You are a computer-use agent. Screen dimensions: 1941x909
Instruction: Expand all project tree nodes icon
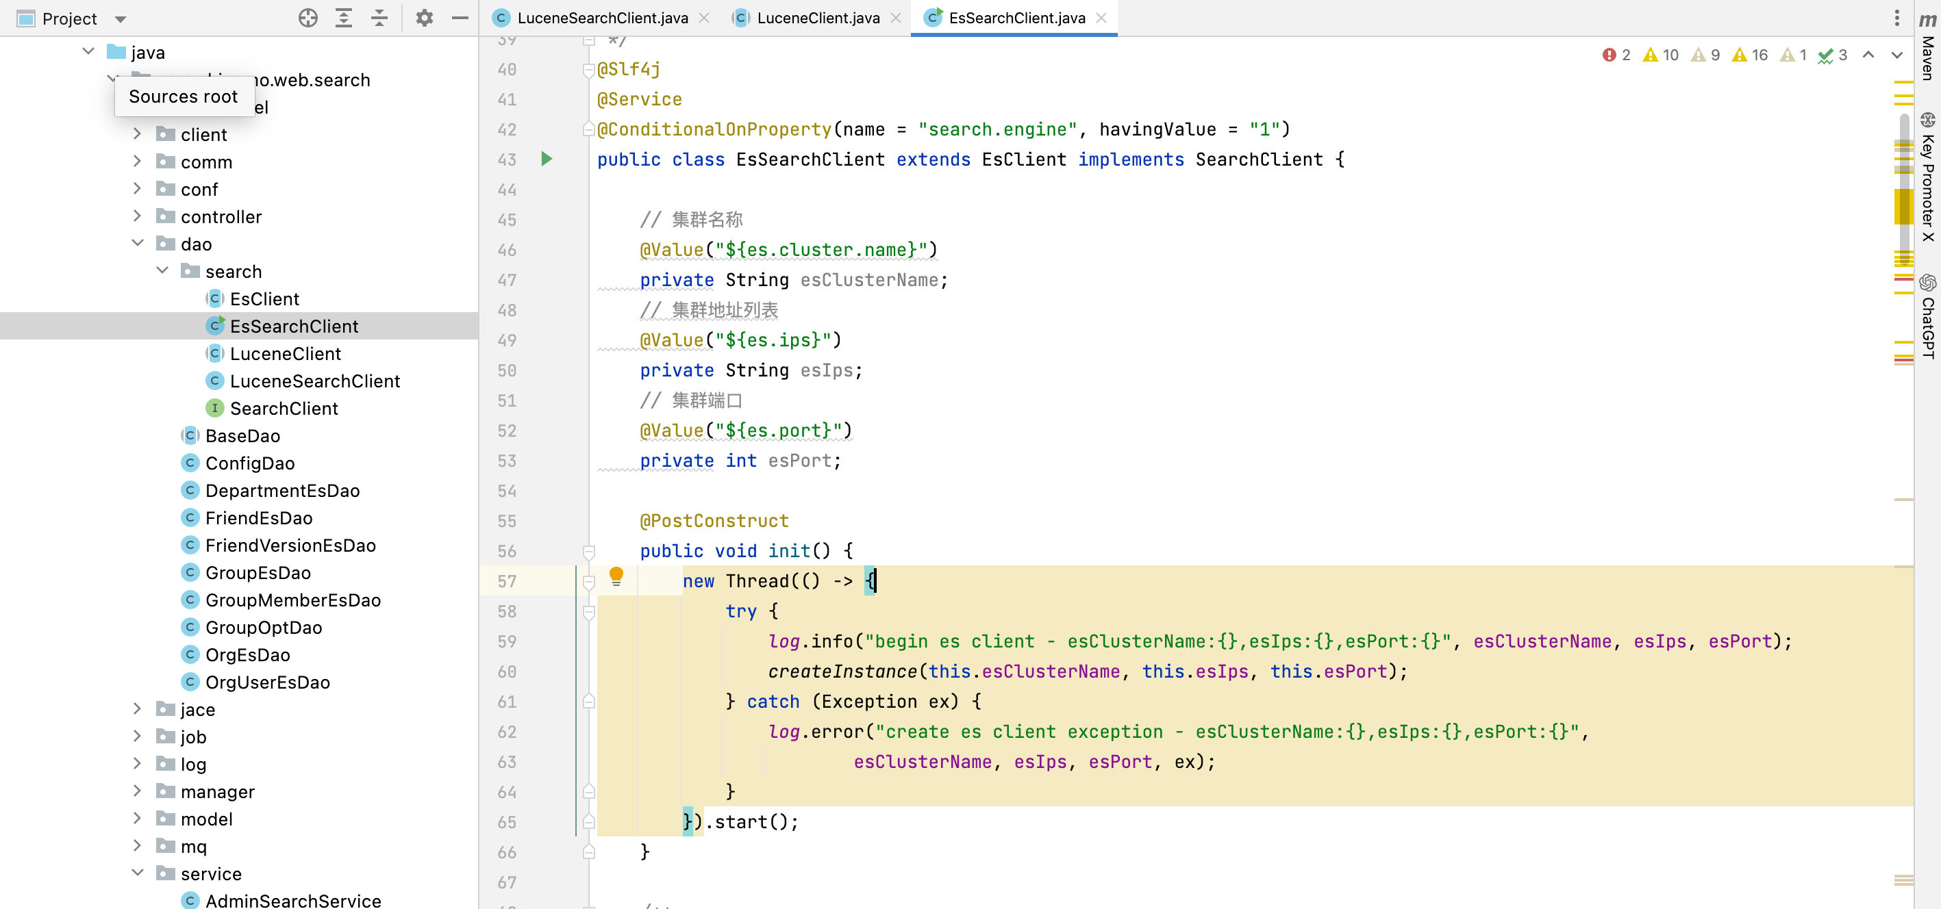344,18
